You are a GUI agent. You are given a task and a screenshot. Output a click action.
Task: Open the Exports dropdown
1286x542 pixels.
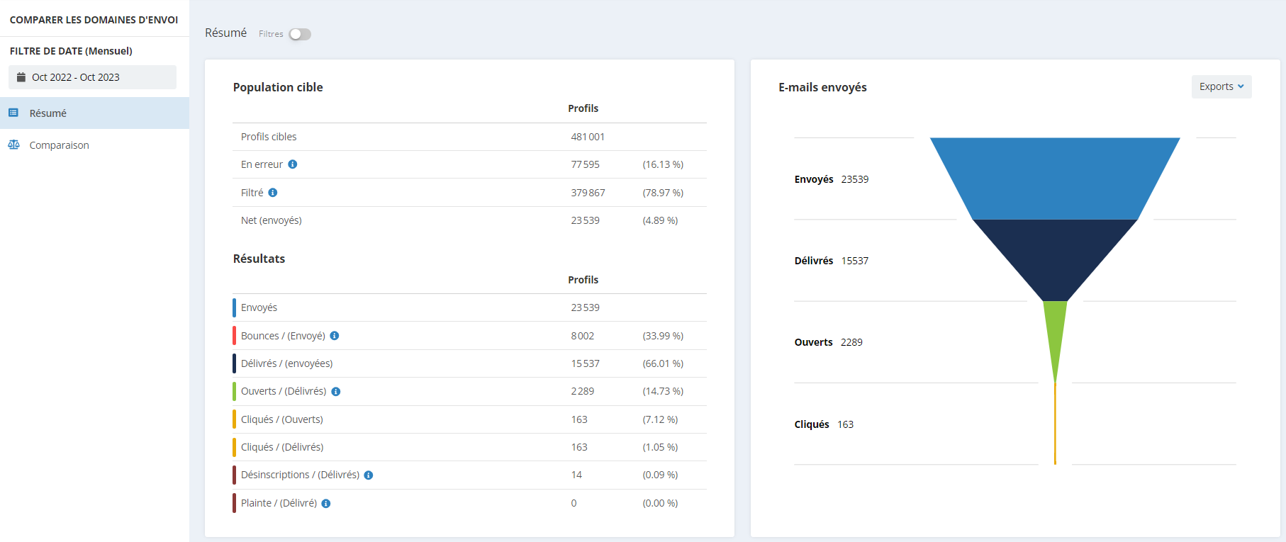1221,86
